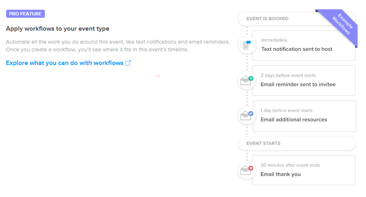Click the external link icon beside workflows link
Viewport: 366px width, 197px height.
128,63
